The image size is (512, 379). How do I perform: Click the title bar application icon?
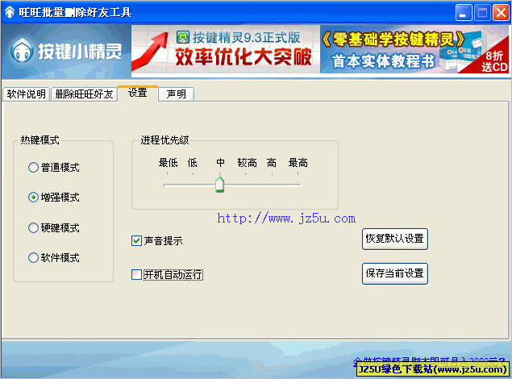pos(9,13)
